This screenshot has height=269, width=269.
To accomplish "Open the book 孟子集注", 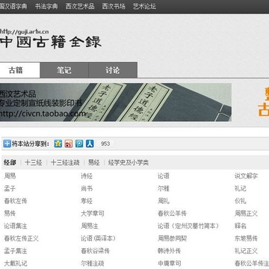I will [16, 251].
